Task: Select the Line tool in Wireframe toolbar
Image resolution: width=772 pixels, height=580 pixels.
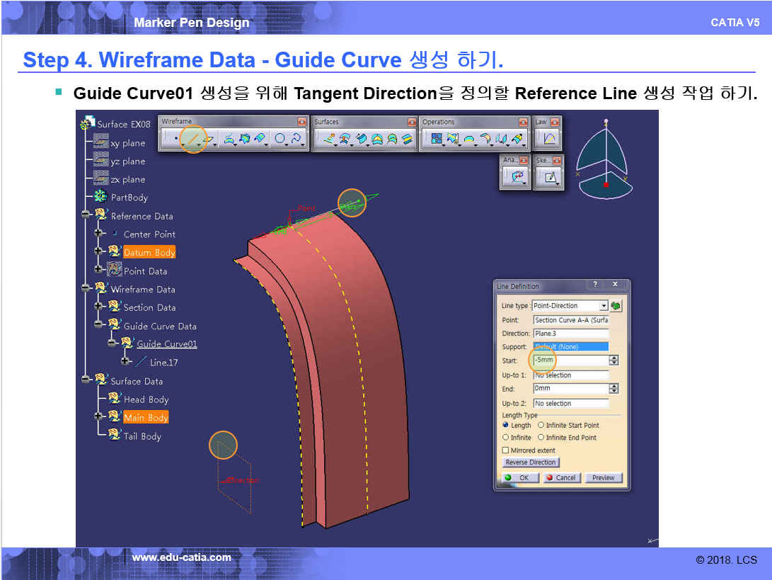Action: (192, 140)
